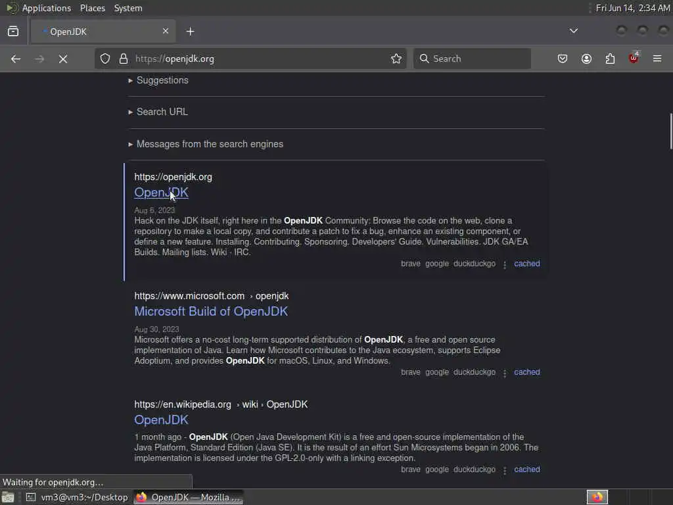This screenshot has height=505, width=673.
Task: Open the uBlock Origin extension icon
Action: tap(634, 58)
